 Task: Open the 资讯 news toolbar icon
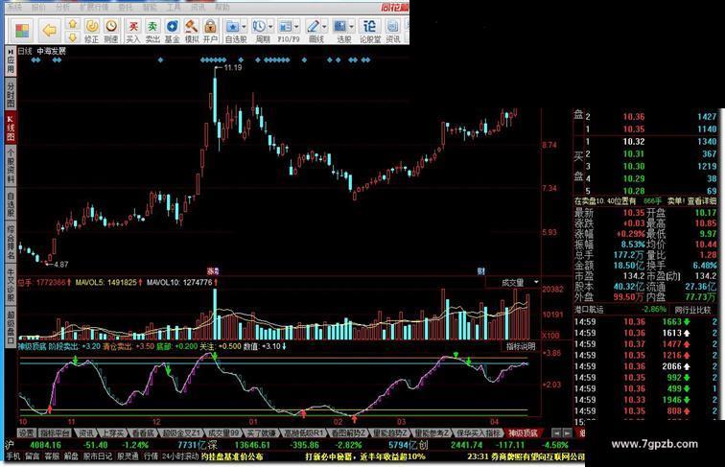click(392, 31)
